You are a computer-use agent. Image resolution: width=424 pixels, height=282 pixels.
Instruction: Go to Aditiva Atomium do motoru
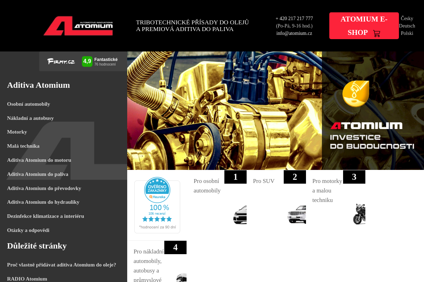pos(39,160)
